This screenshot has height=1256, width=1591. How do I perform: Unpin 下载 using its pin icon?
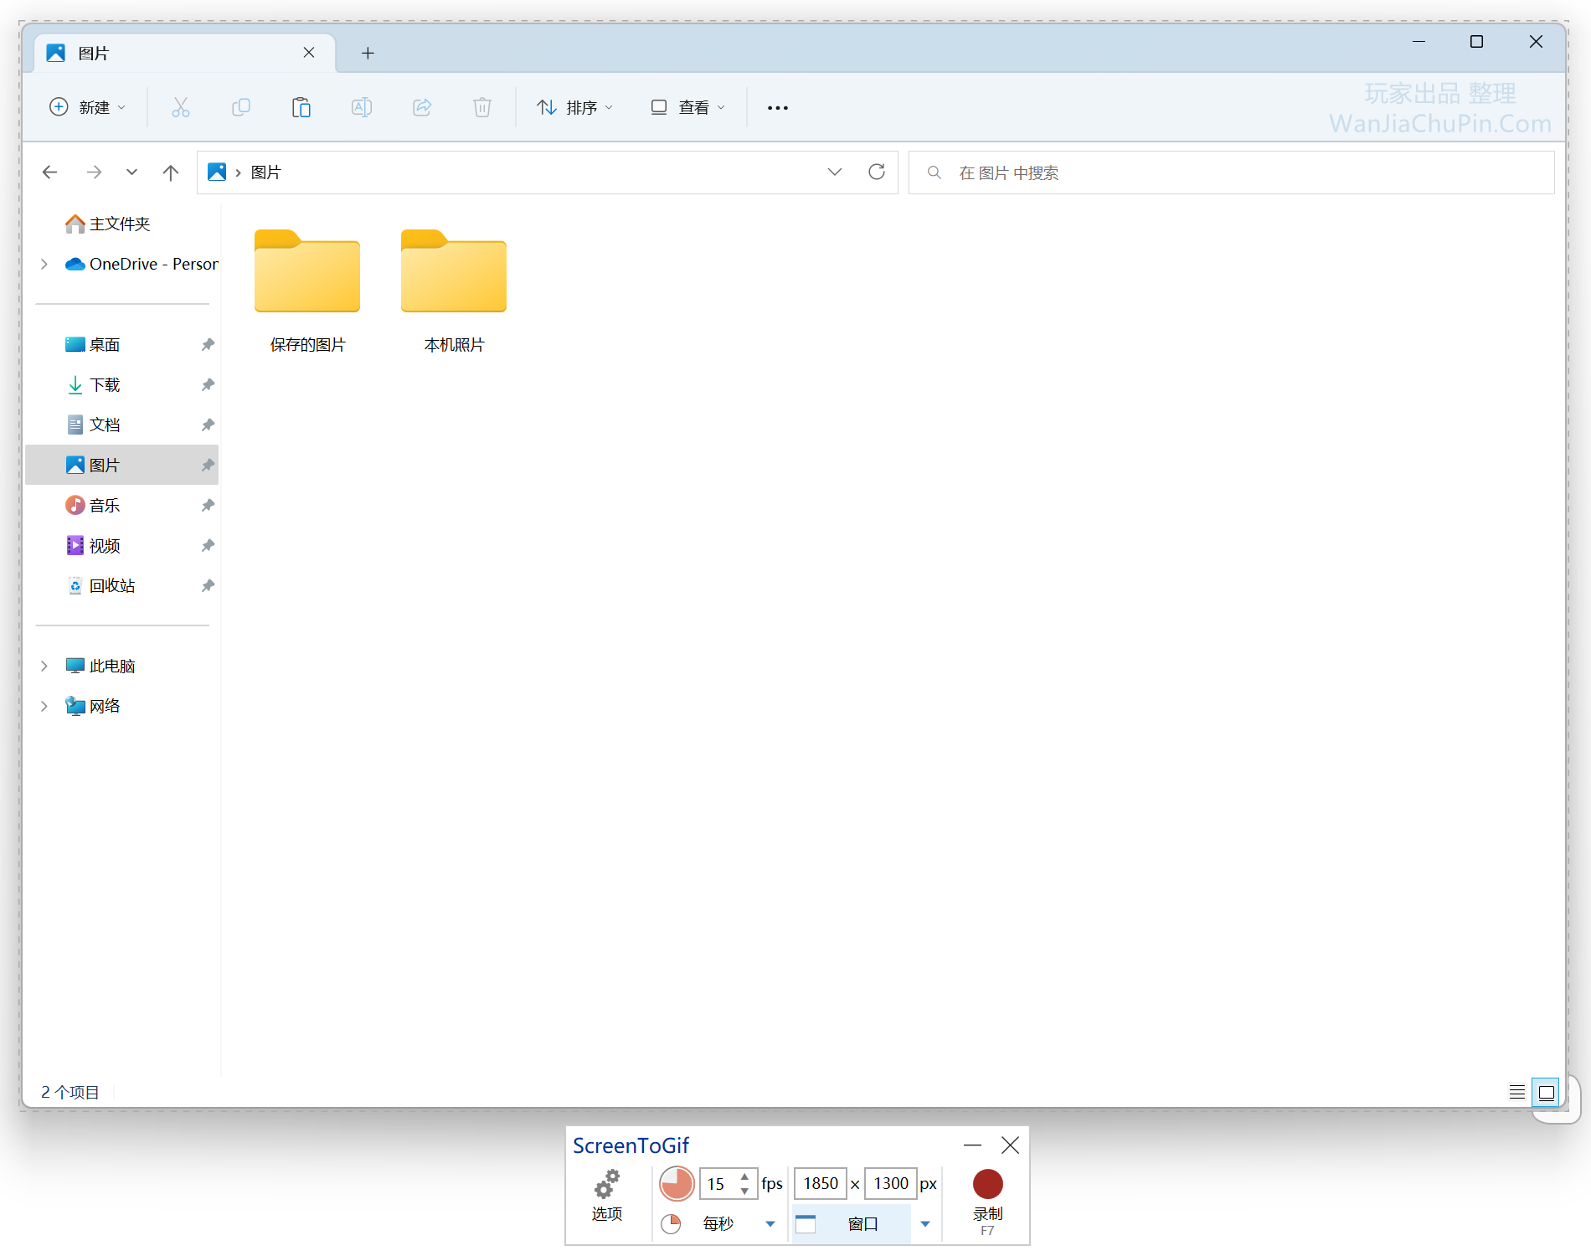click(208, 384)
